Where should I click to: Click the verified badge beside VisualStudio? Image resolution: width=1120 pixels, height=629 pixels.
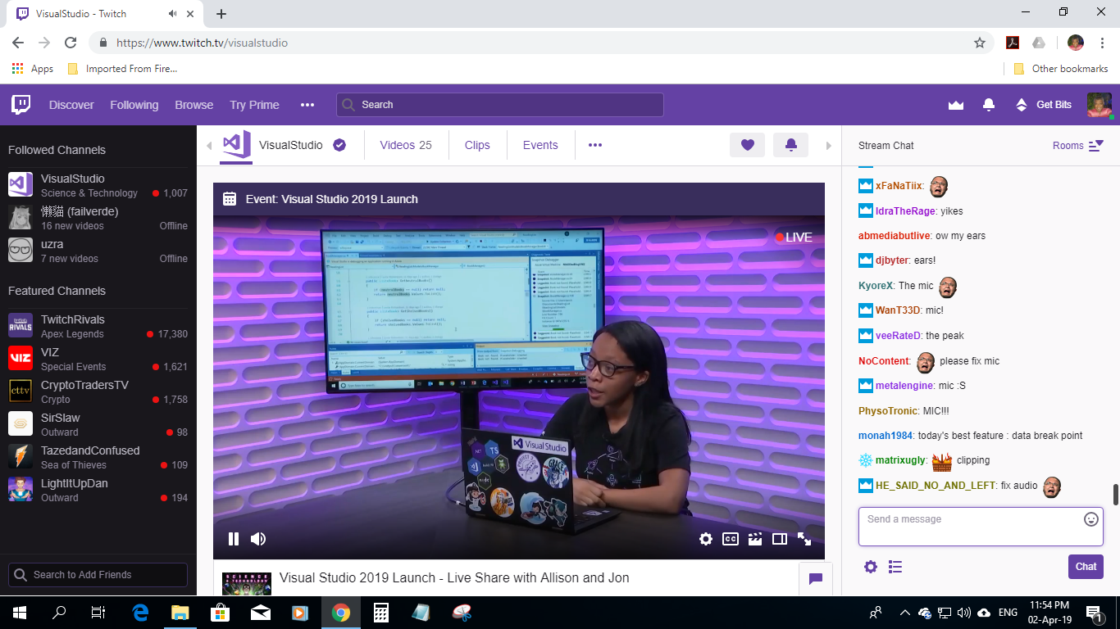[x=339, y=145]
